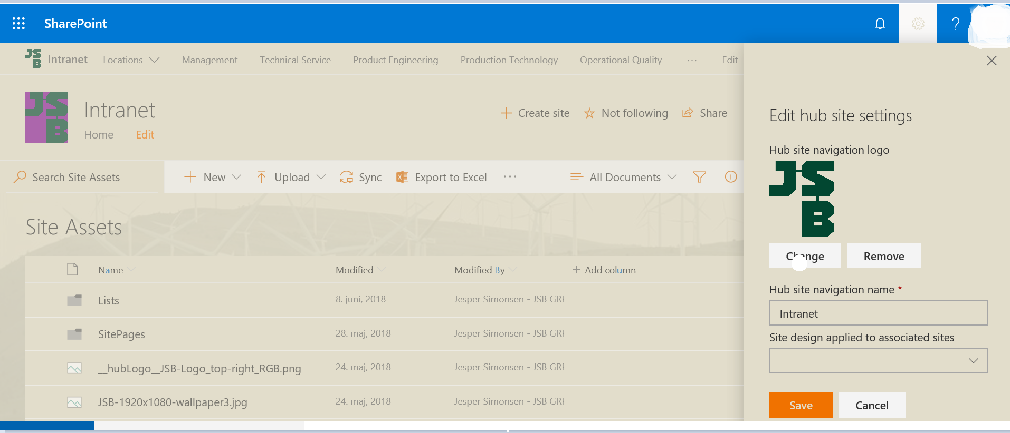This screenshot has width=1010, height=433.
Task: Cancel the hub site settings changes
Action: [x=872, y=405]
